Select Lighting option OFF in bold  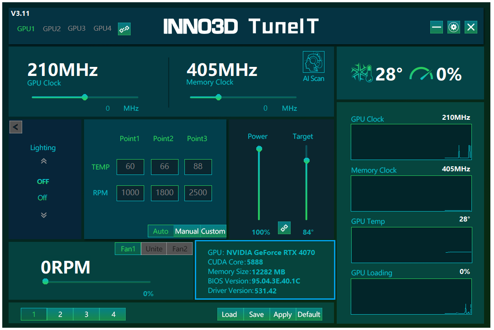coord(43,182)
